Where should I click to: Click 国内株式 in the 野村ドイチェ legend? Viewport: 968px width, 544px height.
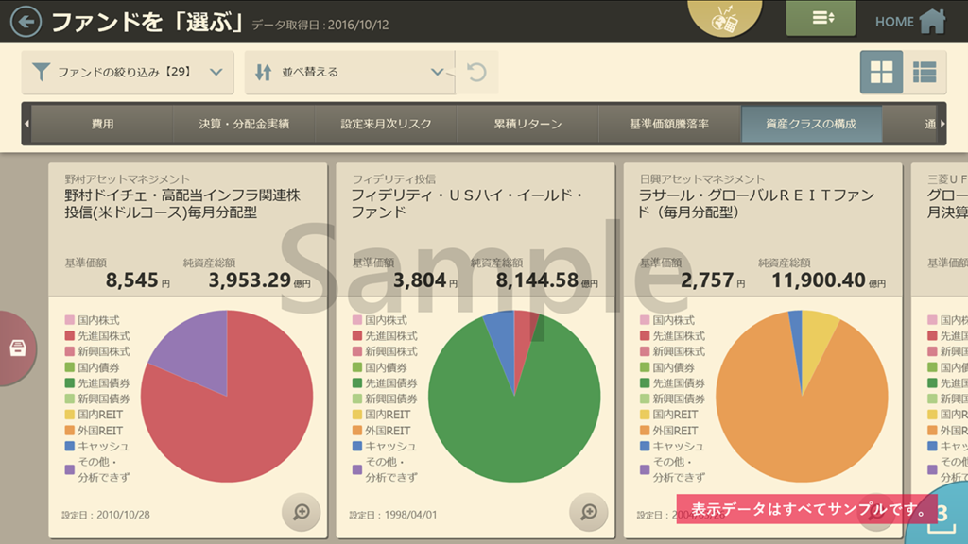[x=98, y=320]
